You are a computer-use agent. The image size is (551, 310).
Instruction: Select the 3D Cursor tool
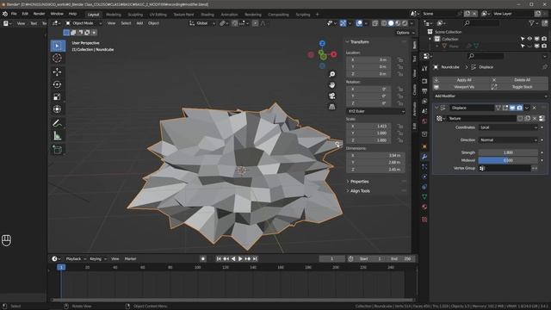coord(57,58)
